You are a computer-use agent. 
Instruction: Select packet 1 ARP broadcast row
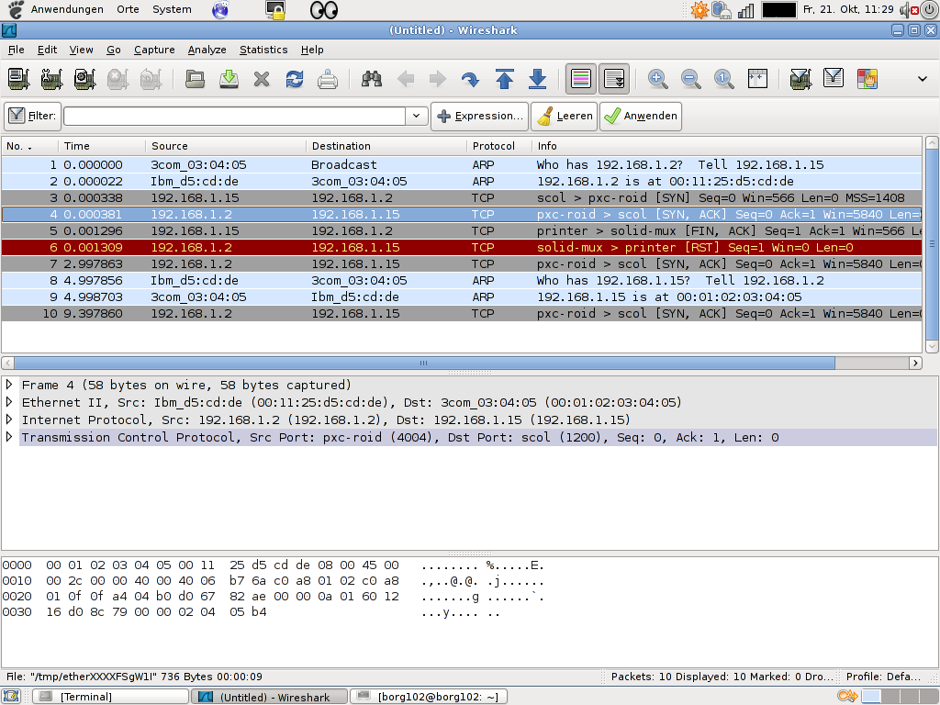click(x=462, y=164)
